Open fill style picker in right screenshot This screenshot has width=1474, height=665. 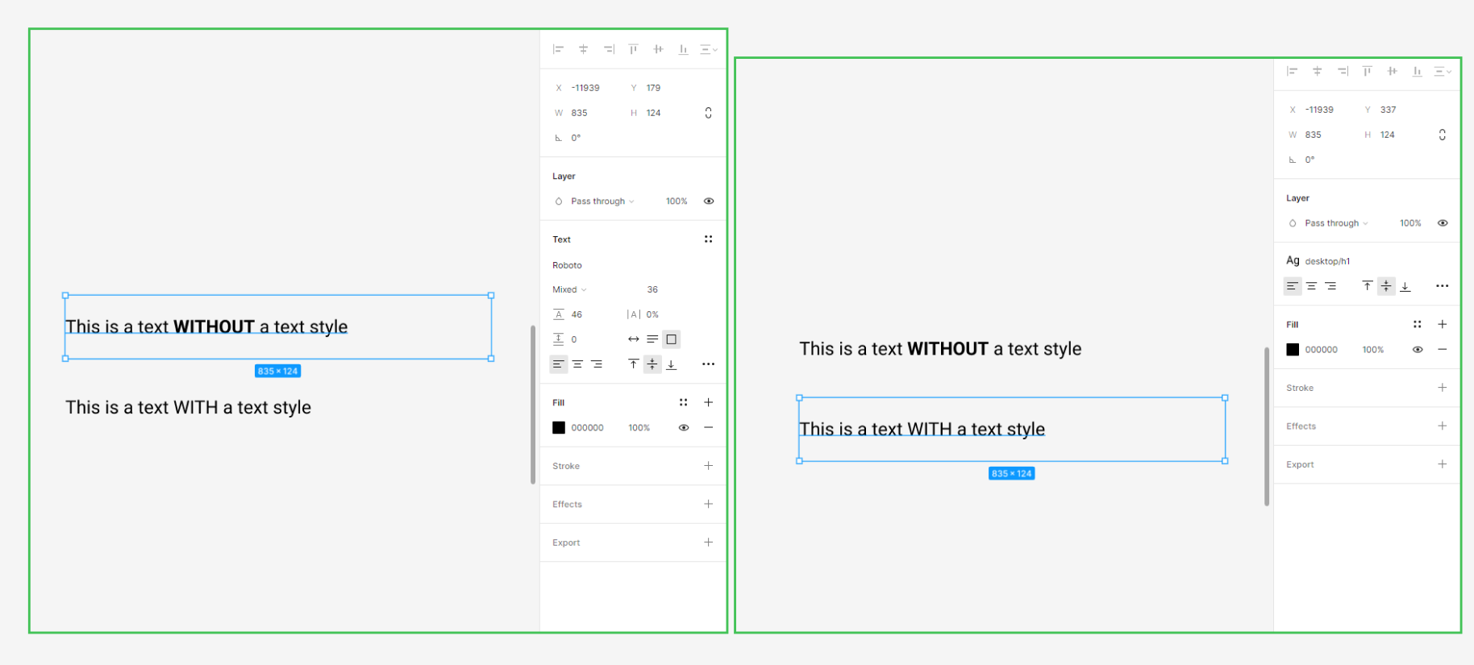coord(1418,324)
